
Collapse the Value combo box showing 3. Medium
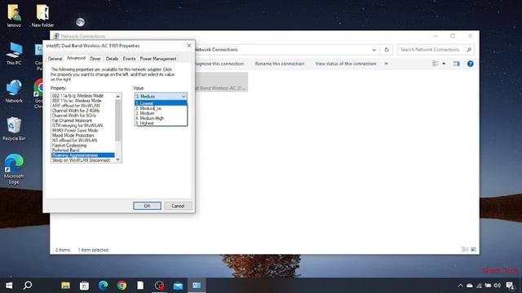tap(161, 96)
